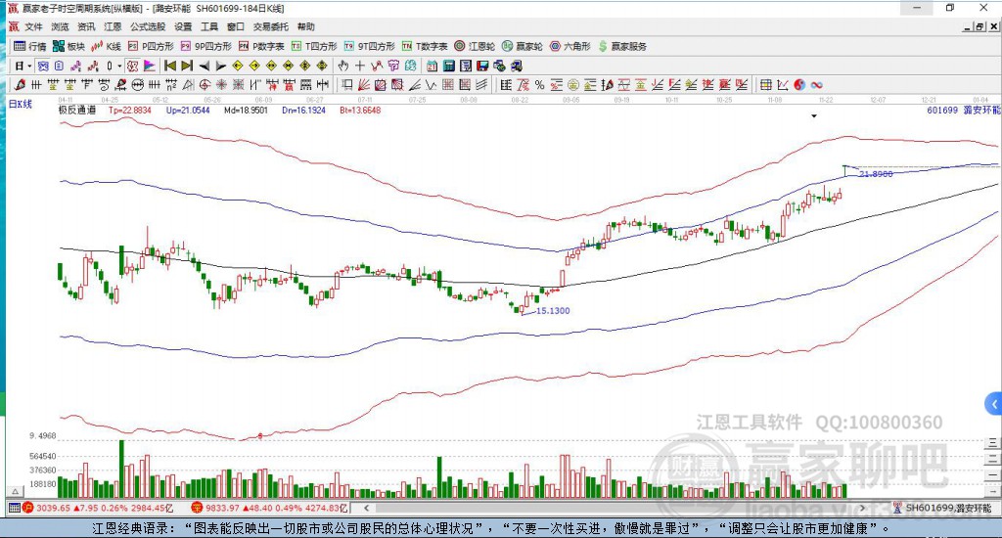Restore the inner chart window

point(979,26)
